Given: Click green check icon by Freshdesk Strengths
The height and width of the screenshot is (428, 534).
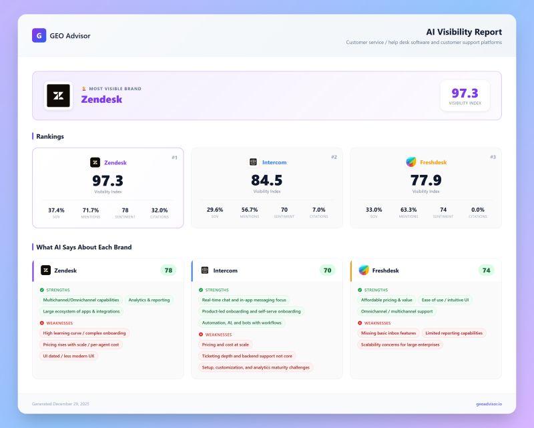Looking at the screenshot, I should click(360, 290).
